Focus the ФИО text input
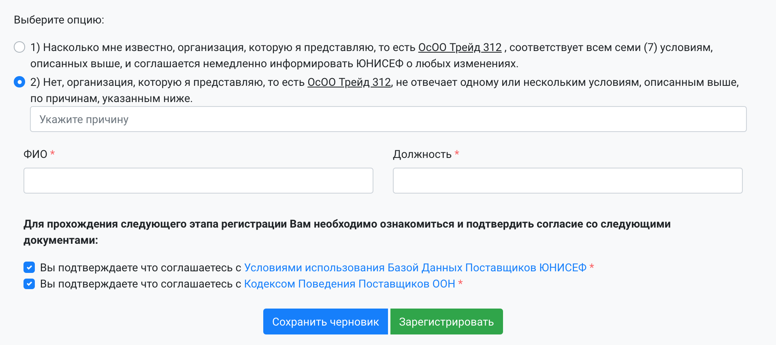 point(198,181)
